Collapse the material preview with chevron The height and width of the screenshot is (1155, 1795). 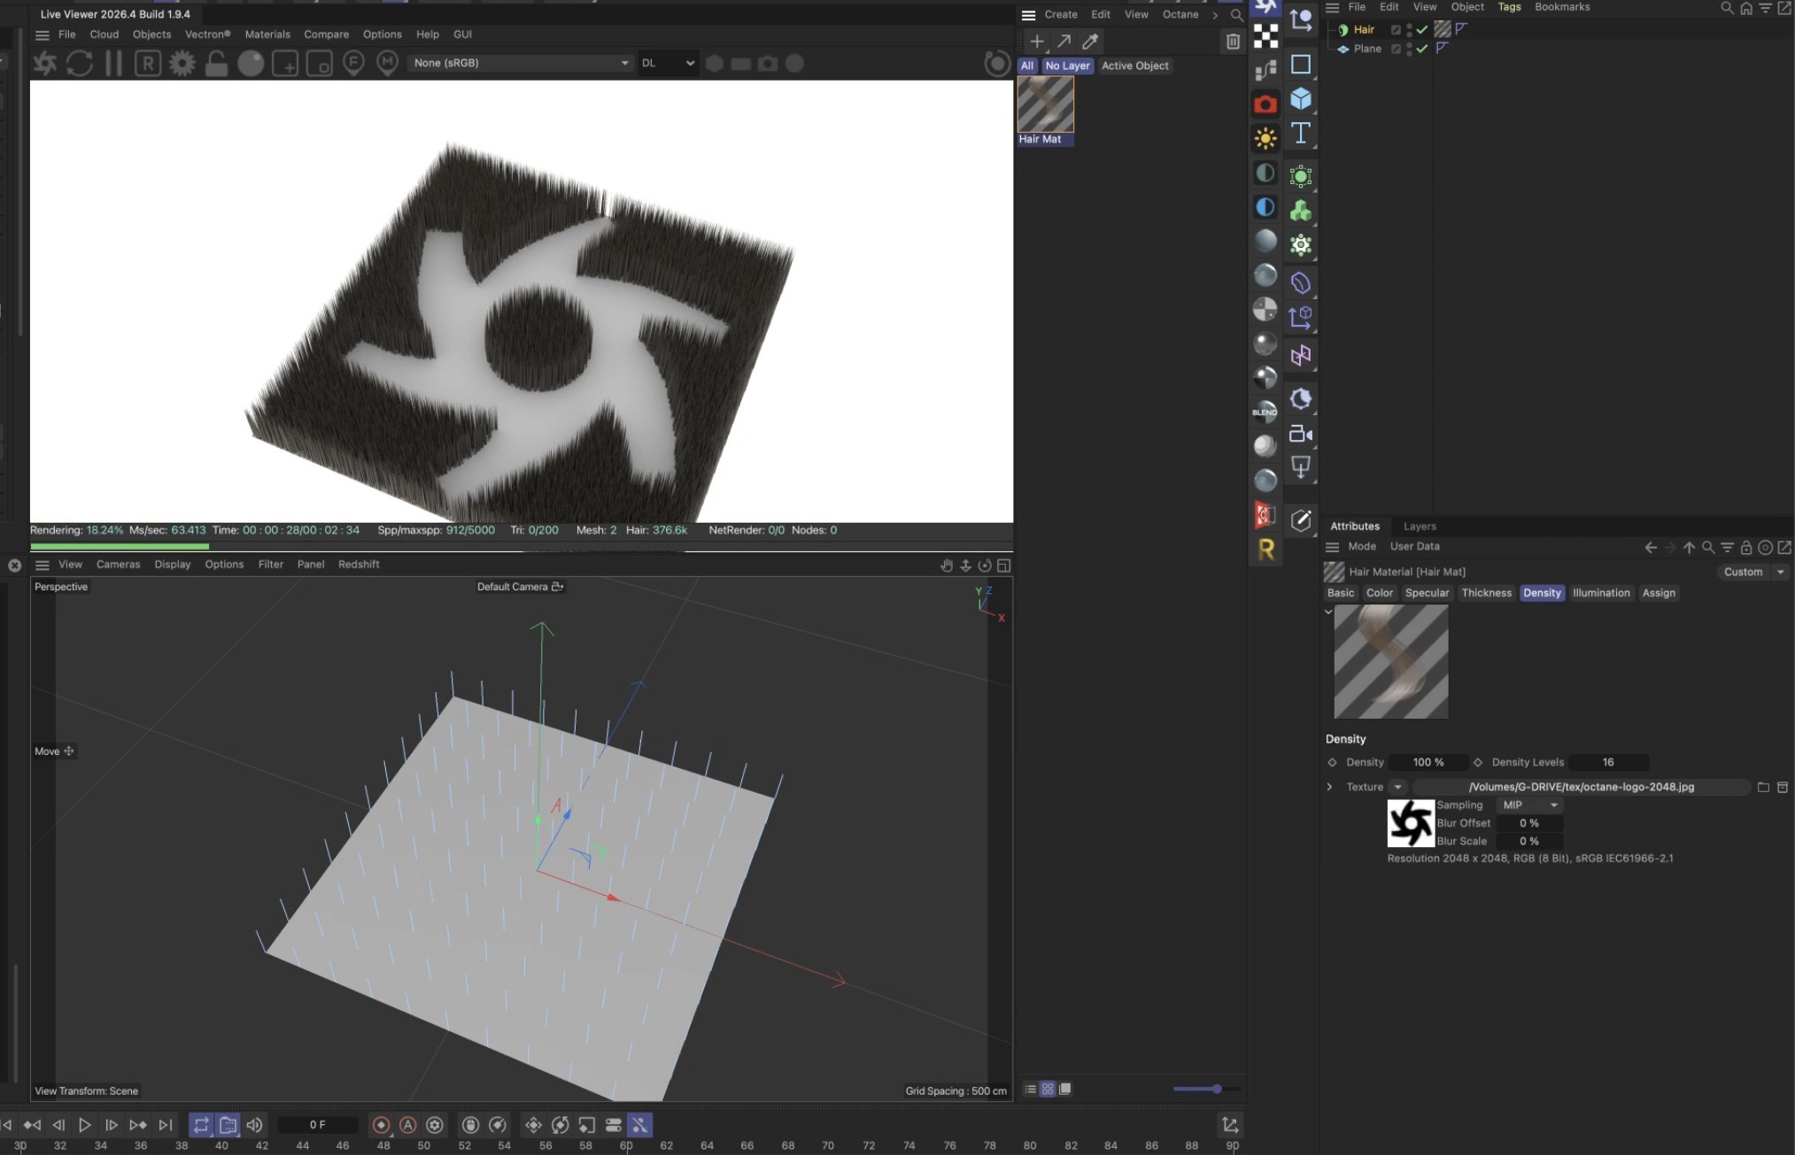click(x=1328, y=612)
